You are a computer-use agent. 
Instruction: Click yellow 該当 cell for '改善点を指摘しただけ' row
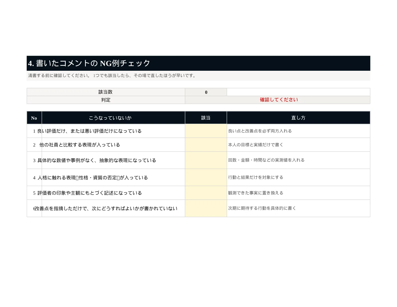206,208
